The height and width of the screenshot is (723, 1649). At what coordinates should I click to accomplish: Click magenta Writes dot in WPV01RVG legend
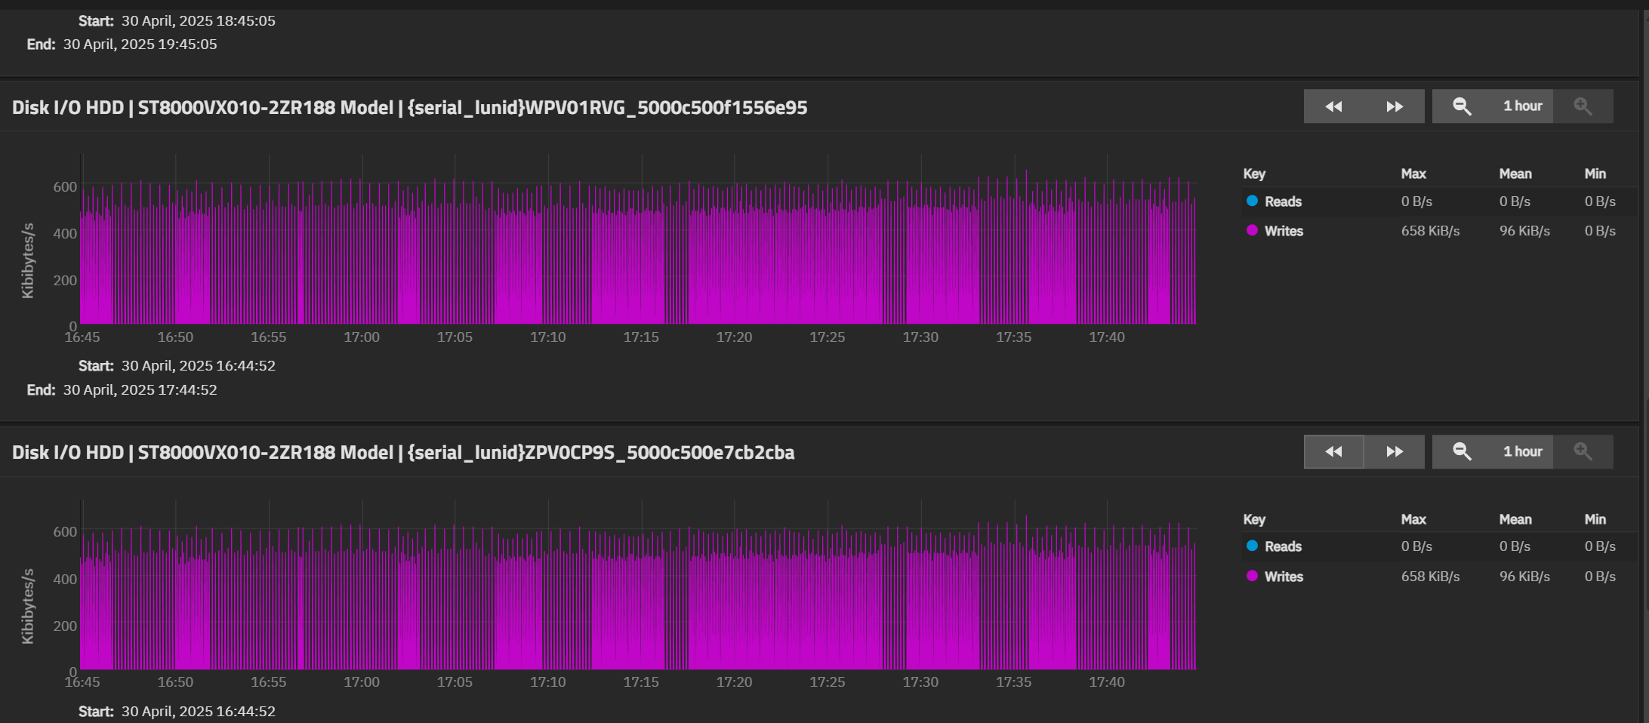(x=1252, y=230)
